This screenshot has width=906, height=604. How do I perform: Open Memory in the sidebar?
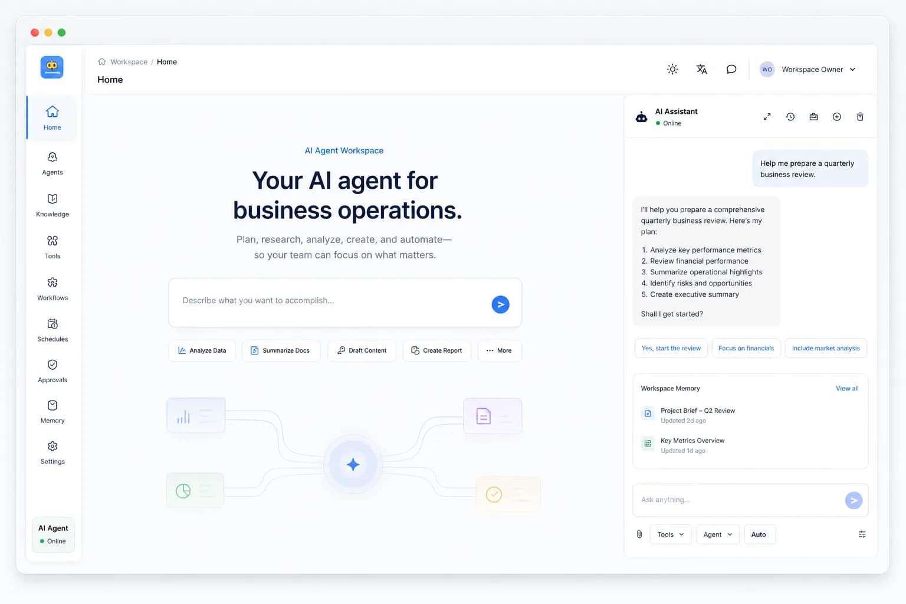point(52,412)
